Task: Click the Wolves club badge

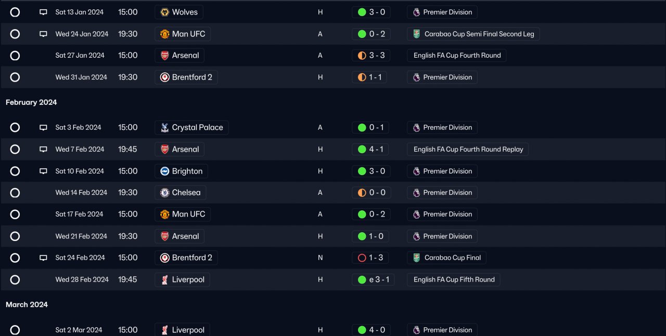Action: click(x=164, y=12)
